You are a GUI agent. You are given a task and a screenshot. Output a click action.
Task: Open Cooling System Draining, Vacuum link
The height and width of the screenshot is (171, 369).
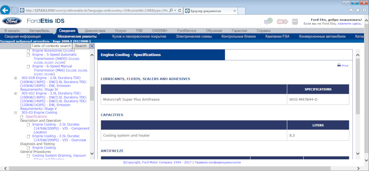click(x=59, y=156)
